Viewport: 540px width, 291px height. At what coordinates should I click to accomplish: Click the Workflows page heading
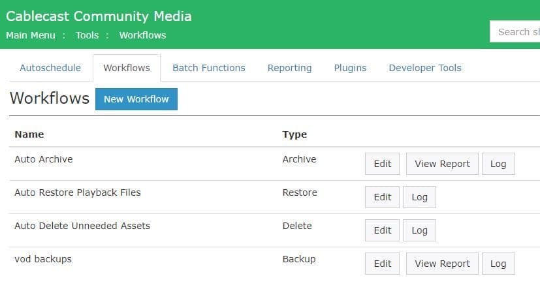(x=50, y=99)
